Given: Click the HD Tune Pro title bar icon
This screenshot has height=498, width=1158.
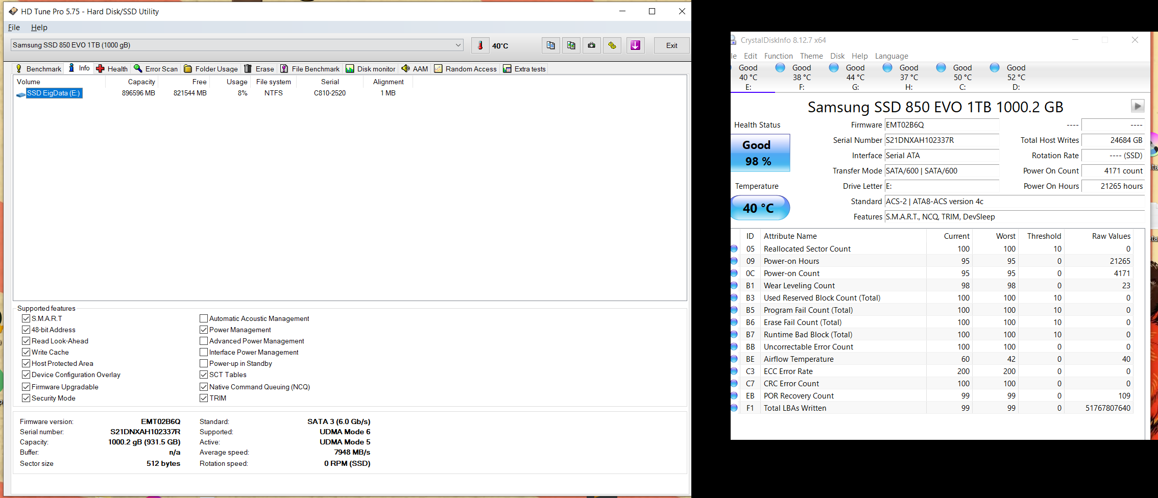Looking at the screenshot, I should tap(13, 11).
